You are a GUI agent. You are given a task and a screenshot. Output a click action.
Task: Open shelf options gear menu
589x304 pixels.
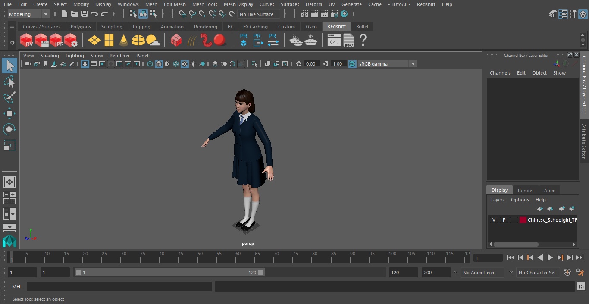tap(12, 43)
